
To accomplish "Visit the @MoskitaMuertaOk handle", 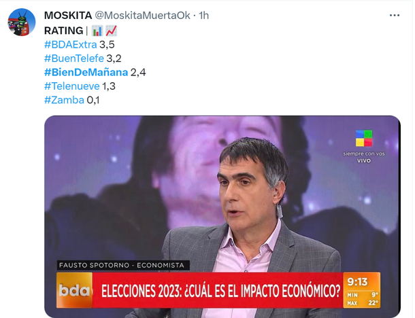I will (142, 16).
